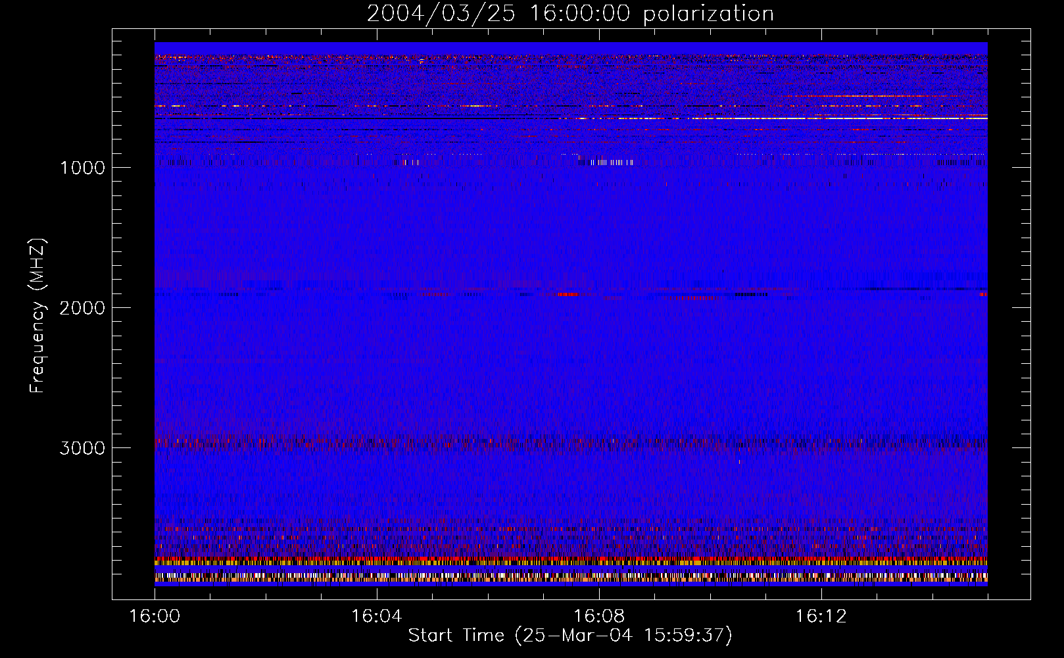Click the "1000" frequency tick label

(82, 168)
